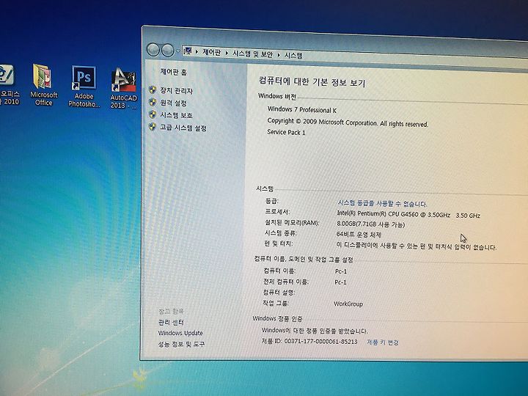Click the 시스템 등급을 사용할 수 없습니다 link
Image resolution: width=528 pixels, height=396 pixels.
click(382, 203)
